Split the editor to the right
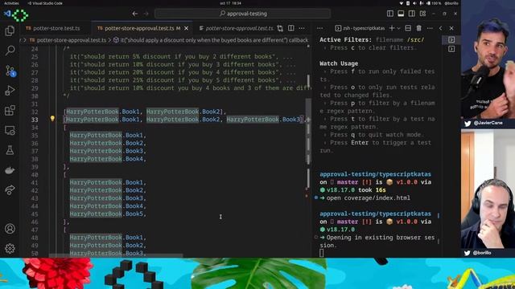Image resolution: width=515 pixels, height=289 pixels. click(291, 29)
